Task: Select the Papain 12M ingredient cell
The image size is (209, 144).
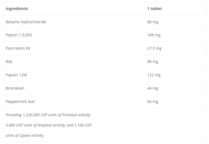Action: 16,75
